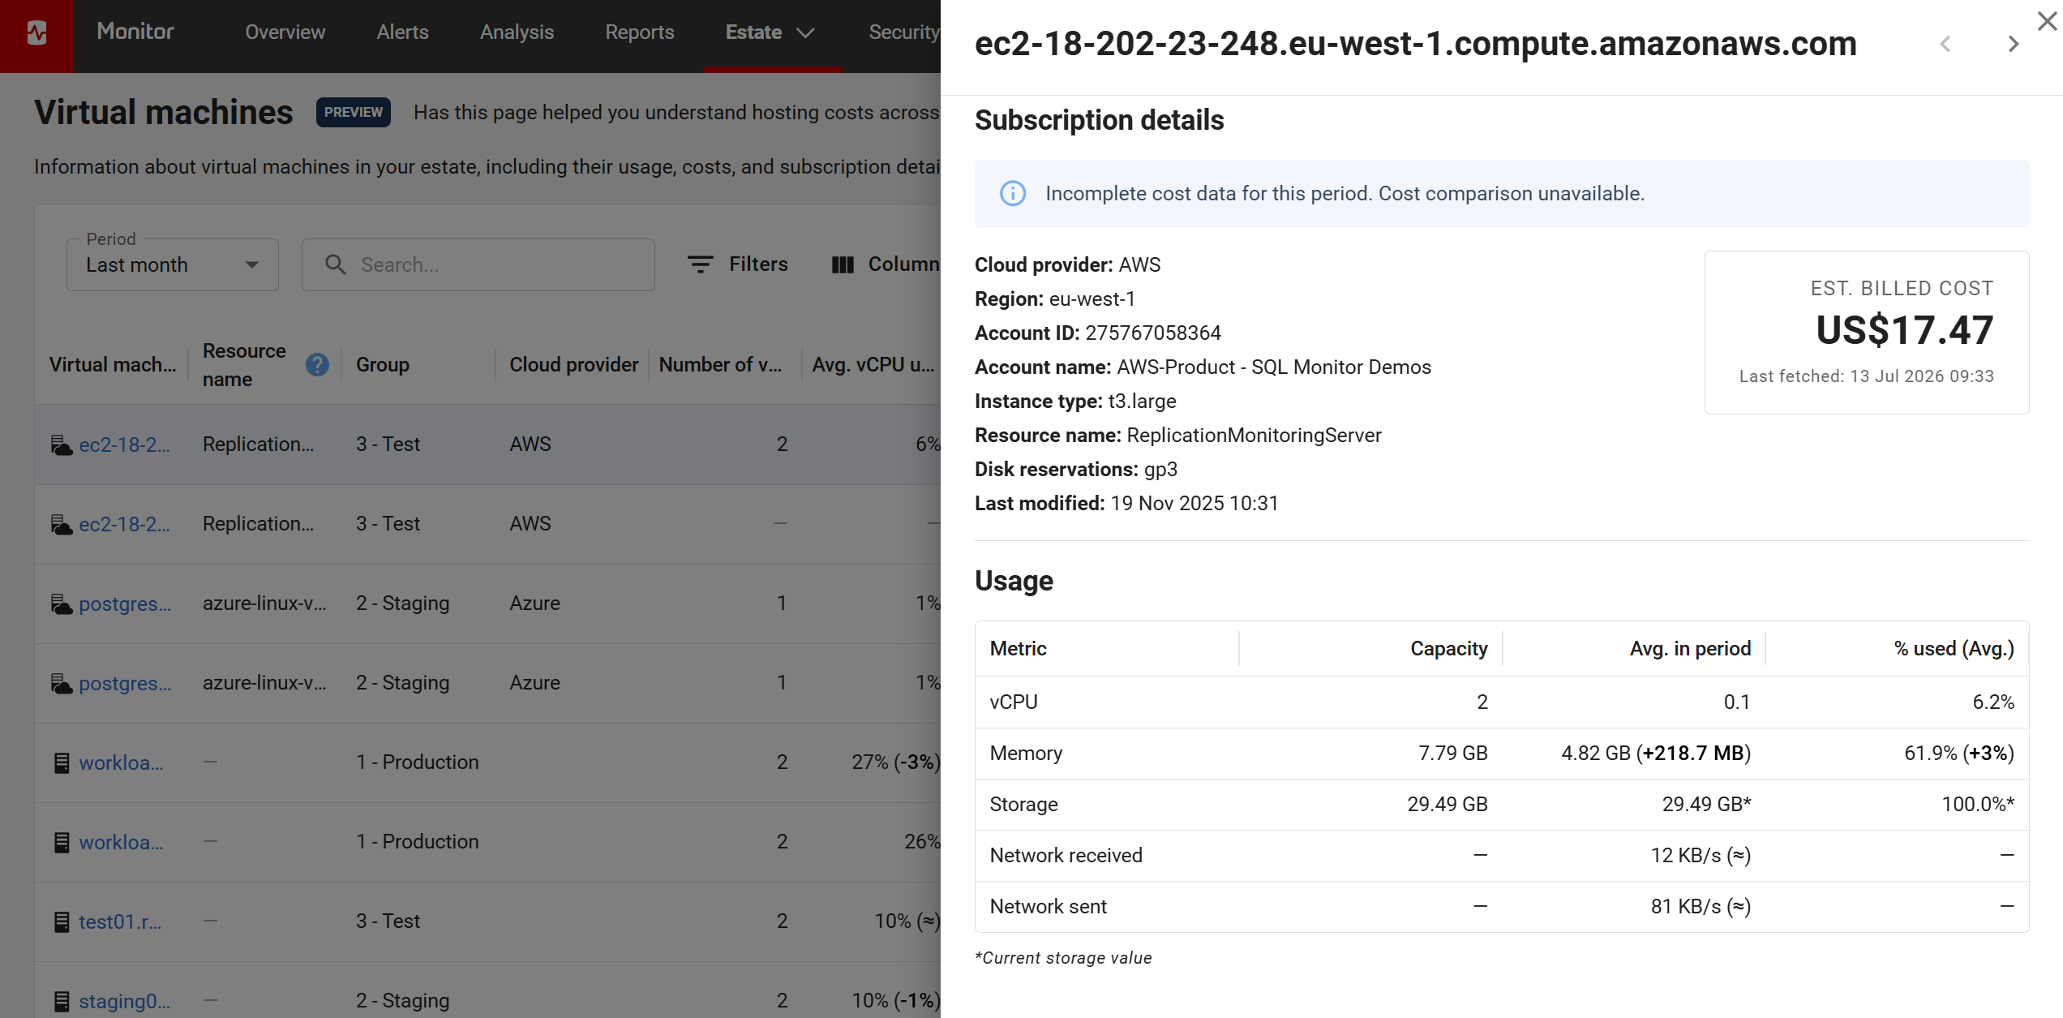The image size is (2063, 1018).
Task: Open second postgres machine link
Action: [x=125, y=683]
